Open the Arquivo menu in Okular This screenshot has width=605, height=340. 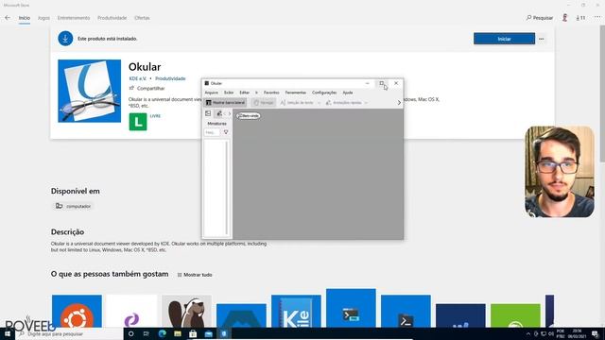211,93
